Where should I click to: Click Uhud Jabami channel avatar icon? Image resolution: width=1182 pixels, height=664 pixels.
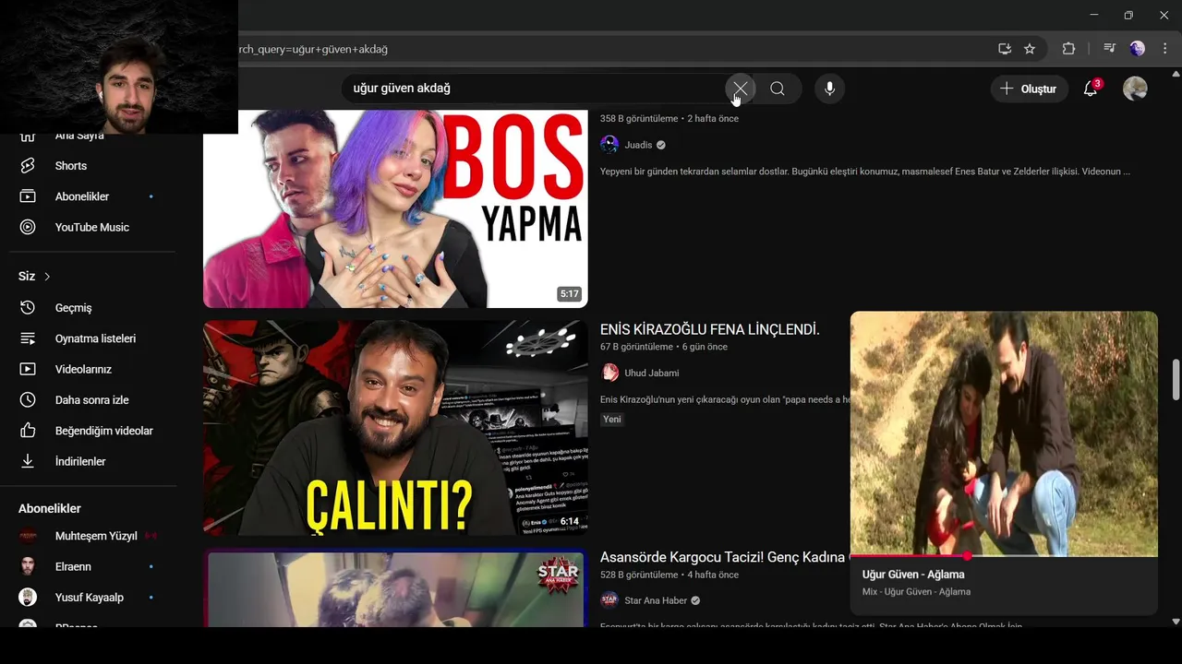[609, 373]
